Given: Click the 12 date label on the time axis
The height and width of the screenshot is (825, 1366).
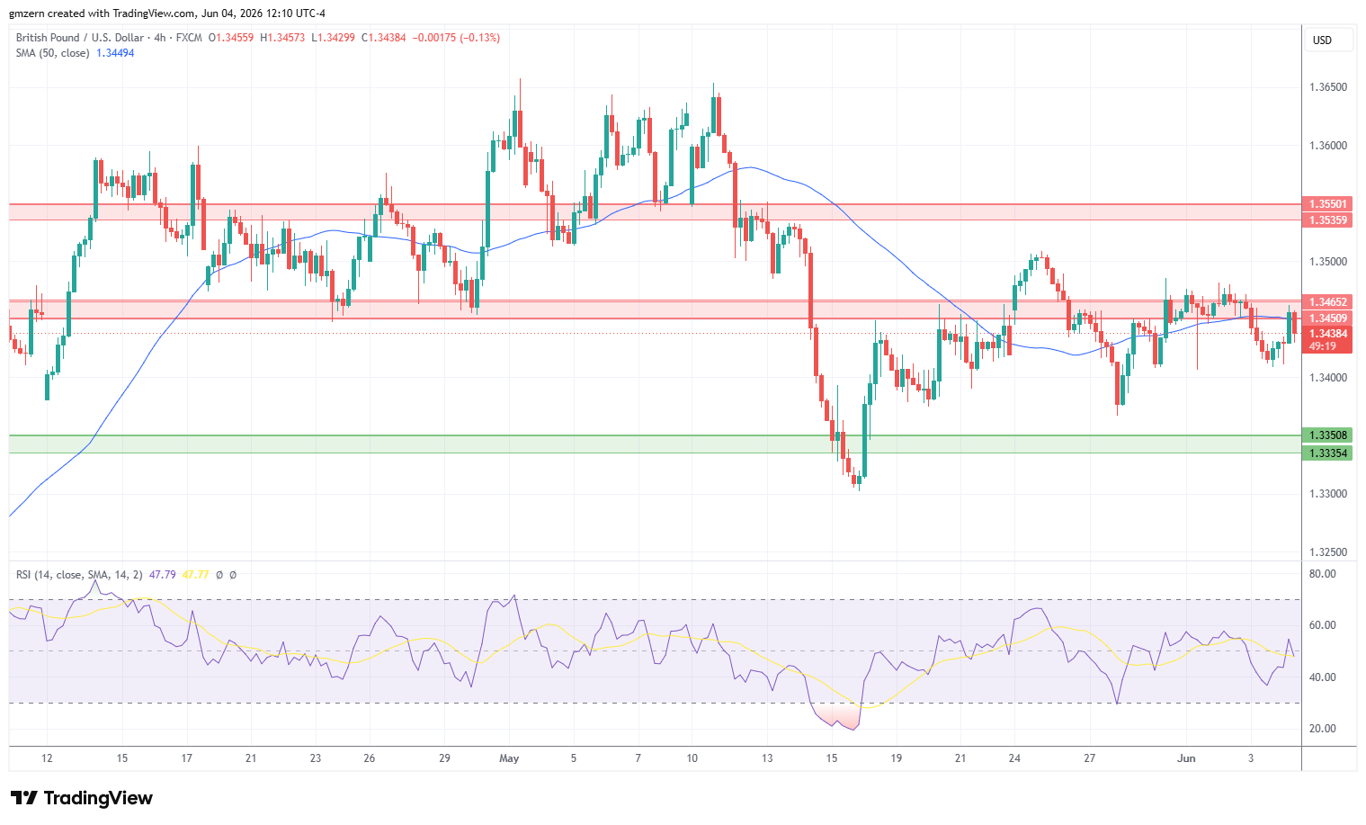Looking at the screenshot, I should 47,758.
